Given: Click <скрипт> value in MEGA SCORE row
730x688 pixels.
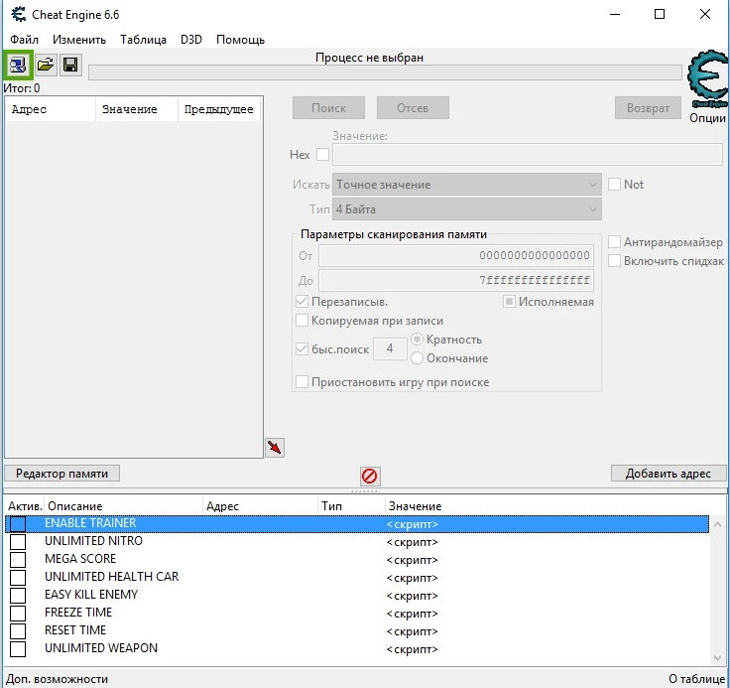Looking at the screenshot, I should (412, 560).
